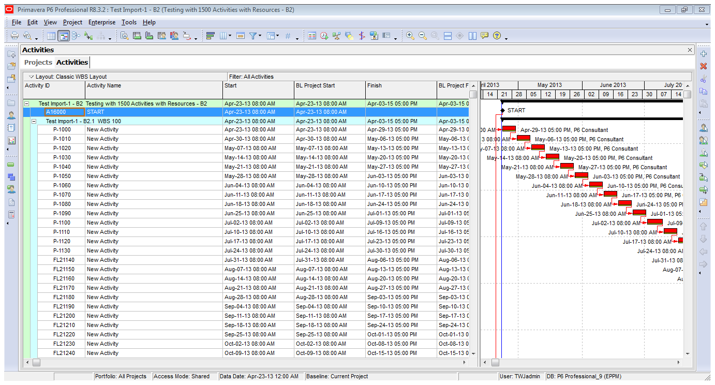Open Projects folder icon in left sidebar
Image resolution: width=715 pixels, height=385 pixels.
click(11, 103)
